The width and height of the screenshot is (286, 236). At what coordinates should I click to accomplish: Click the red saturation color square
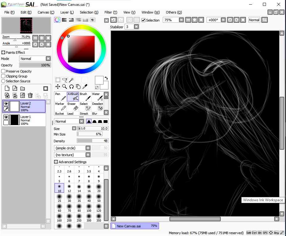tap(81, 49)
